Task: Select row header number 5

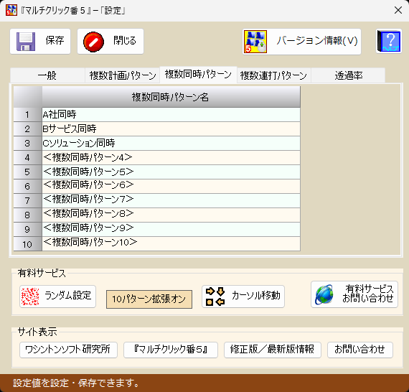Action: [27, 172]
